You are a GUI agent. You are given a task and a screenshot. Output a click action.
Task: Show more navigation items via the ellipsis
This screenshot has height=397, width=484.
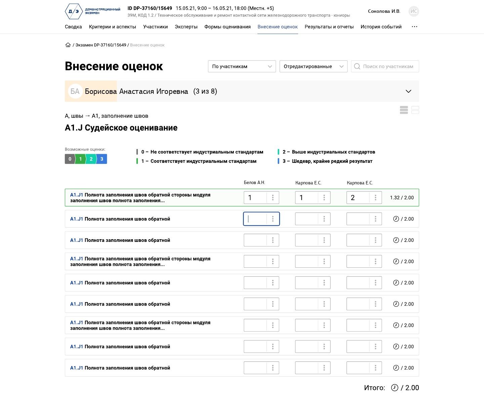click(414, 27)
